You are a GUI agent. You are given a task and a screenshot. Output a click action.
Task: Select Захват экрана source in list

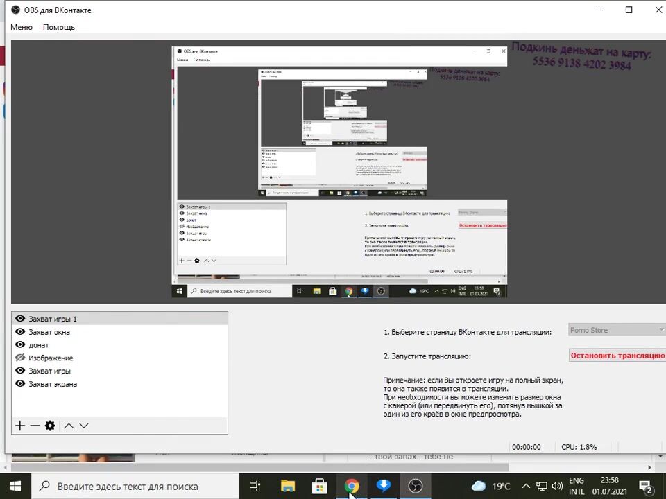(53, 384)
